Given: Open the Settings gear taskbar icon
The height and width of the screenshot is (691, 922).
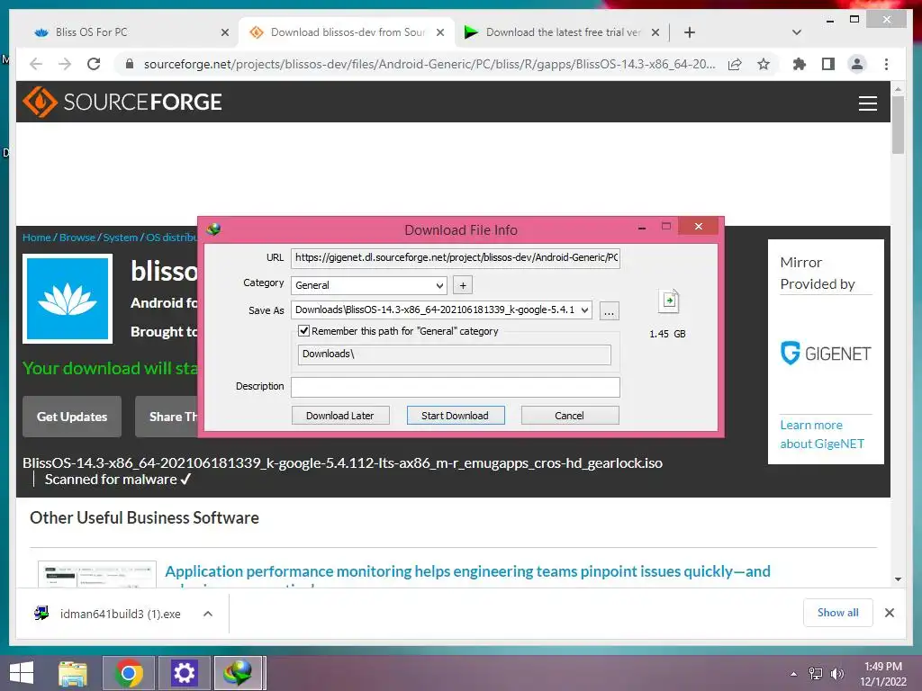Looking at the screenshot, I should click(x=184, y=673).
